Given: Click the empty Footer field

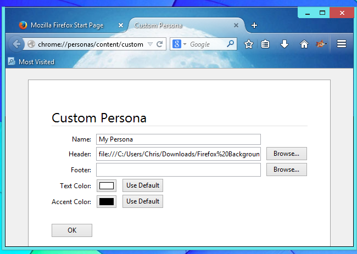Looking at the screenshot, I should [x=178, y=170].
